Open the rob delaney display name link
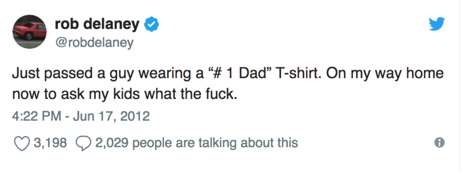 click(x=97, y=24)
